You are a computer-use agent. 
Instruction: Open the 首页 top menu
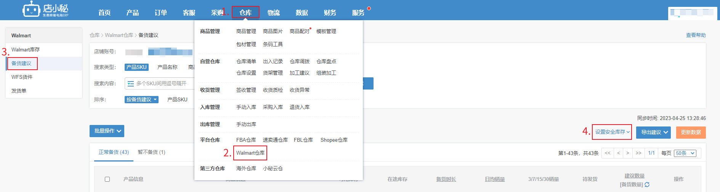tap(104, 13)
